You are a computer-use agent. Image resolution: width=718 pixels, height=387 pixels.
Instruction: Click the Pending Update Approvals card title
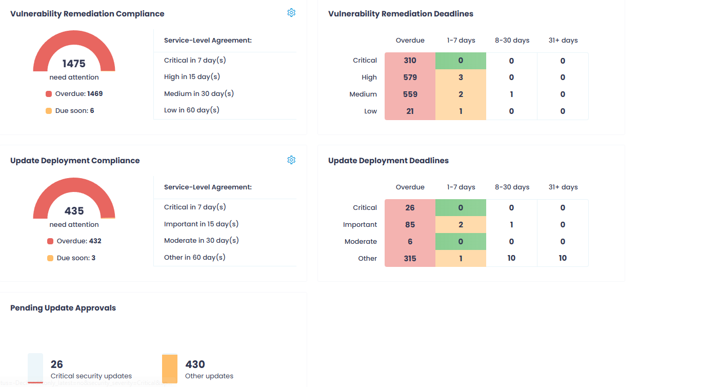pos(63,307)
